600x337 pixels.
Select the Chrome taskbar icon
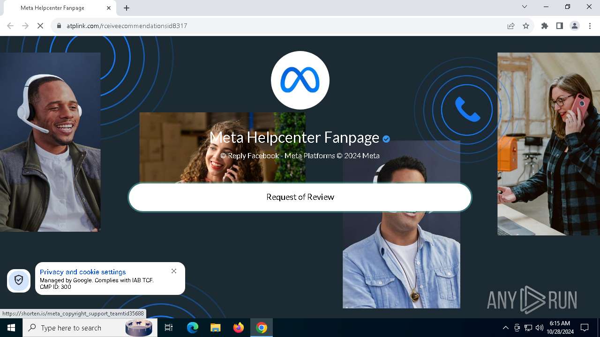262,328
